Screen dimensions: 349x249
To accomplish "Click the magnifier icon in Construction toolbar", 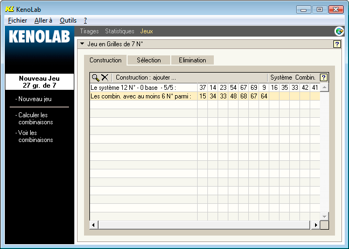I will (95, 77).
